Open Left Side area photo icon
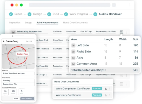Image resolution: width=142 pixels, height=104 pixels. click(x=73, y=45)
